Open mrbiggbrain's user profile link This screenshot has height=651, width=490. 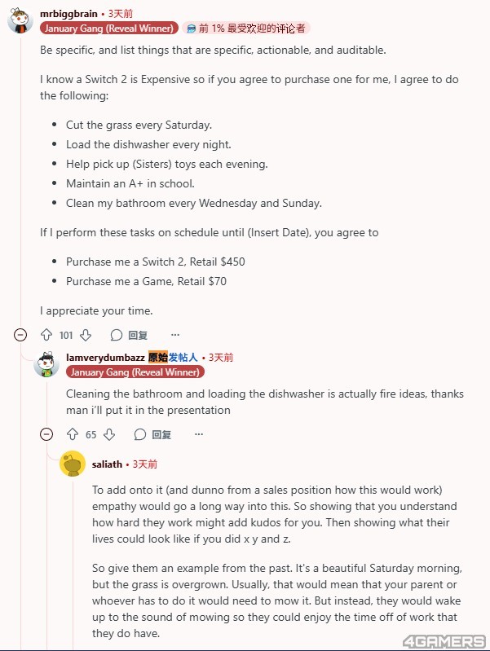coord(68,14)
